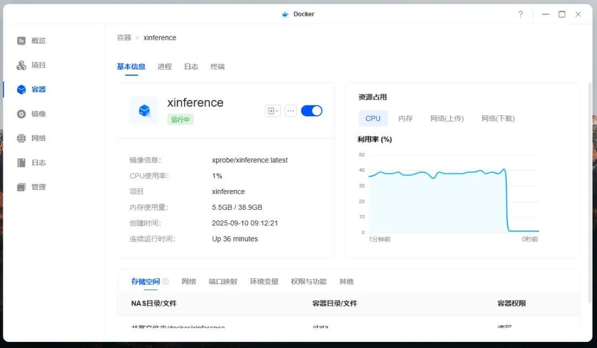Open the 项目 projects sidebar icon

pyautogui.click(x=22, y=65)
